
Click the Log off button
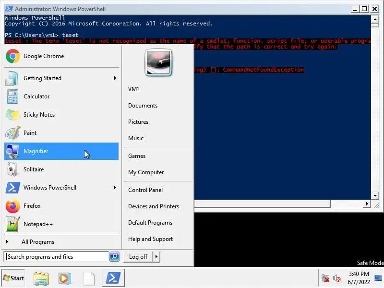click(138, 257)
